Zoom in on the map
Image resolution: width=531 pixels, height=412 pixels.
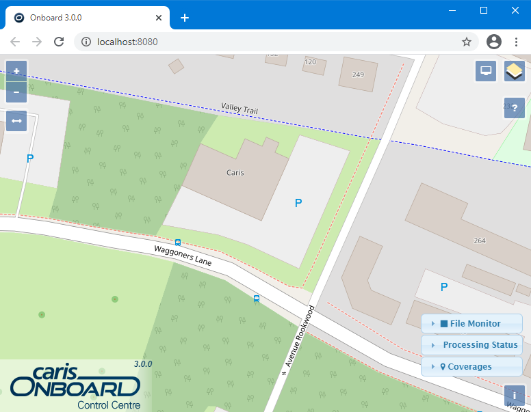click(x=16, y=71)
